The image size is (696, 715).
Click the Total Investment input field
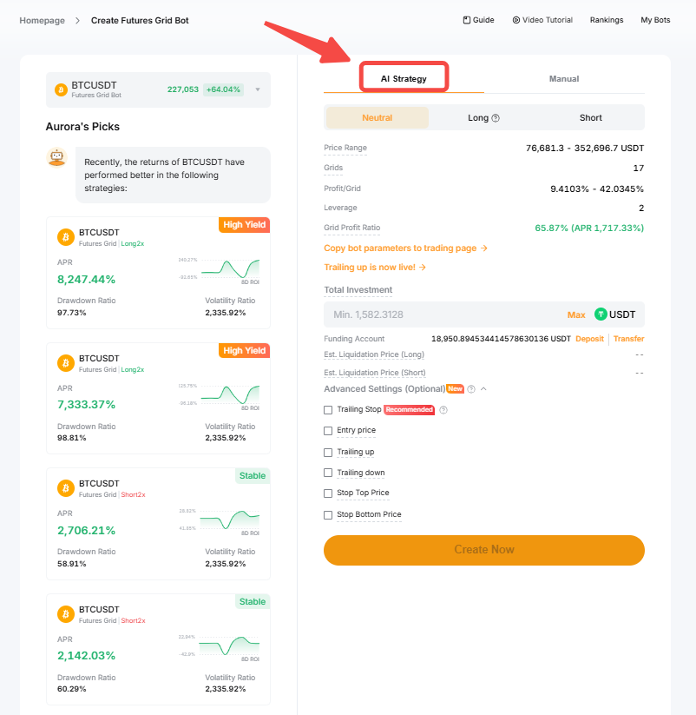pyautogui.click(x=443, y=314)
